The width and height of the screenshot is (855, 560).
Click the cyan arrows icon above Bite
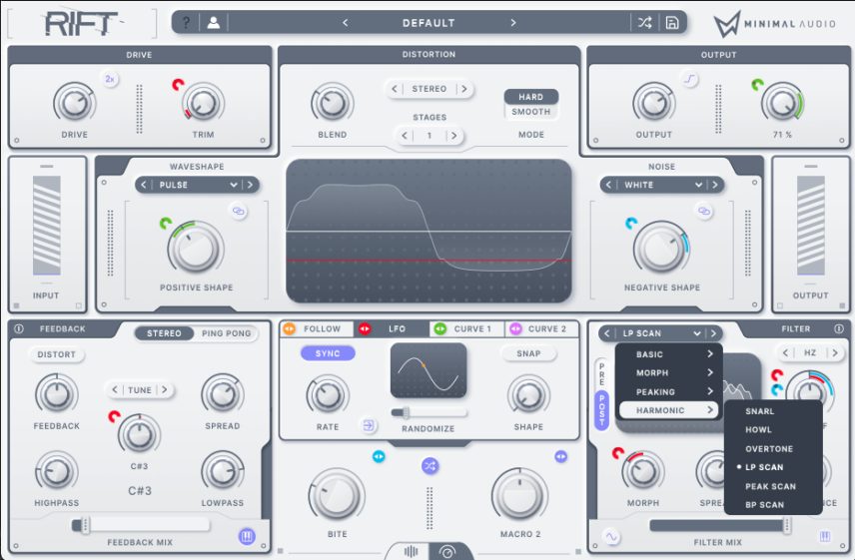click(x=379, y=456)
